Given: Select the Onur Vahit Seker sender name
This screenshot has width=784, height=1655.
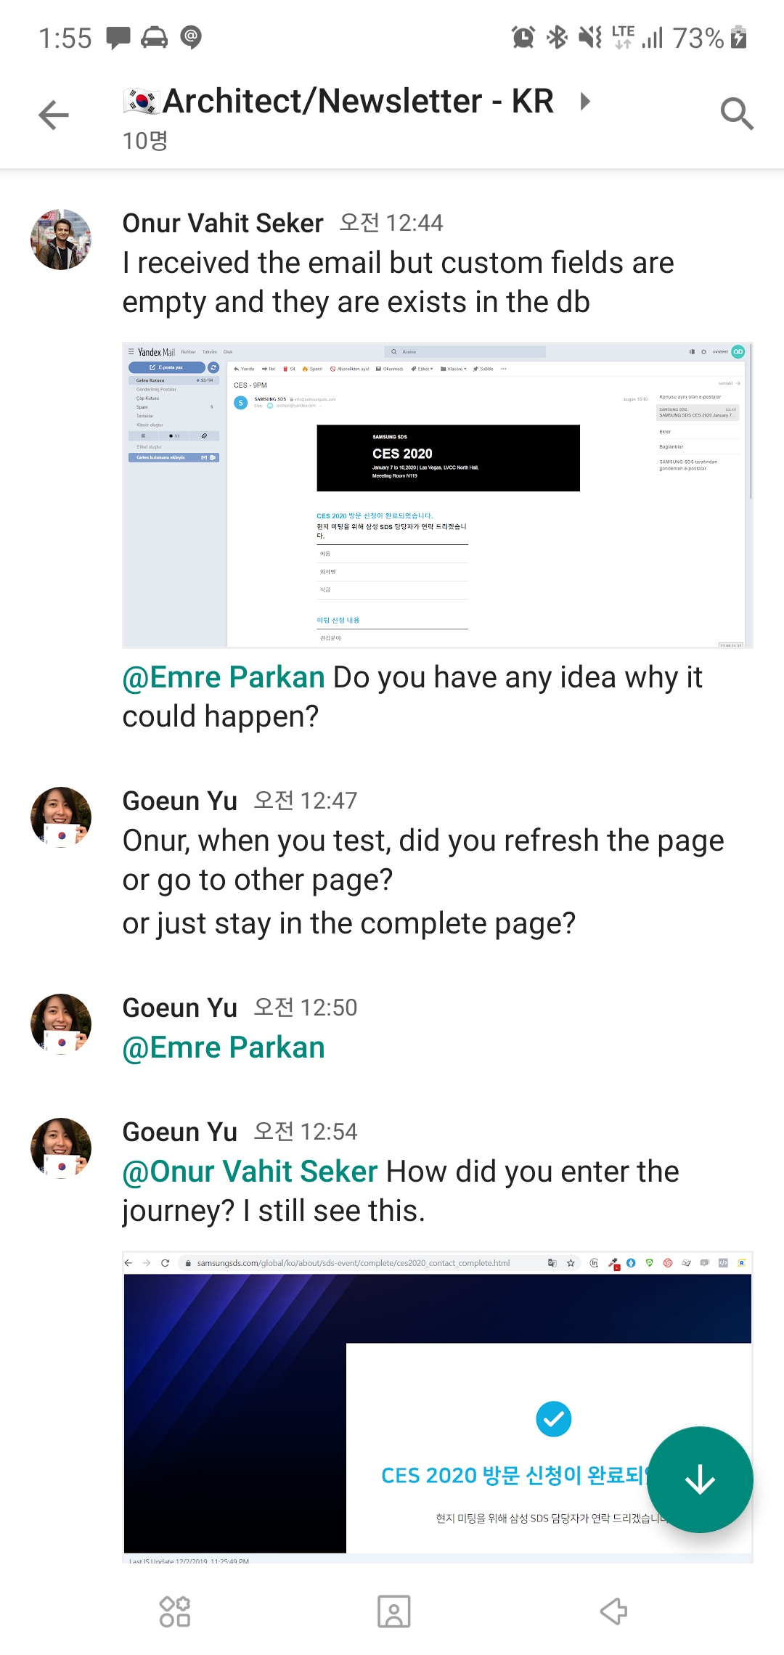Looking at the screenshot, I should (223, 223).
